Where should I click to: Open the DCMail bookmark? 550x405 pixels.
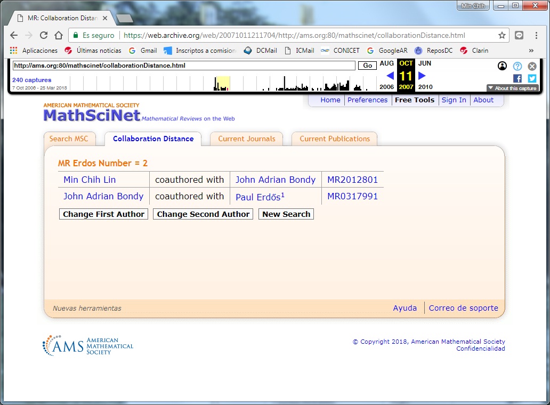(260, 51)
